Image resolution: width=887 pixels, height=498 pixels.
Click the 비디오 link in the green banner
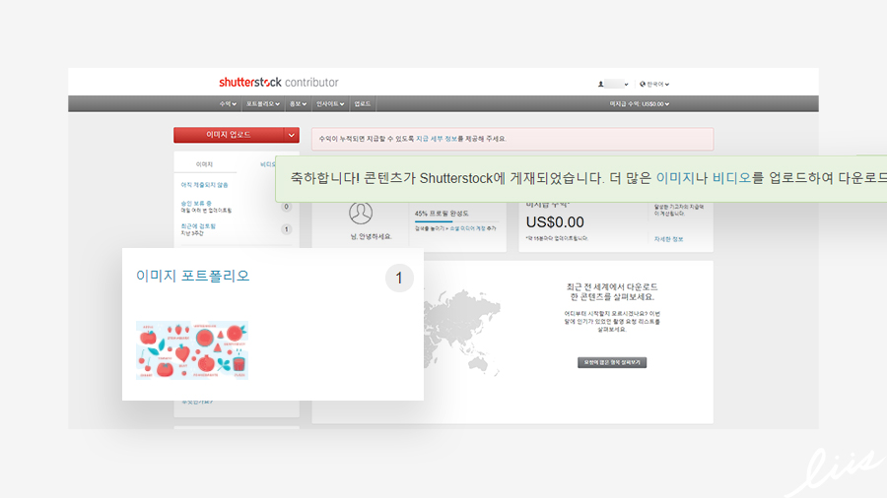tap(731, 178)
